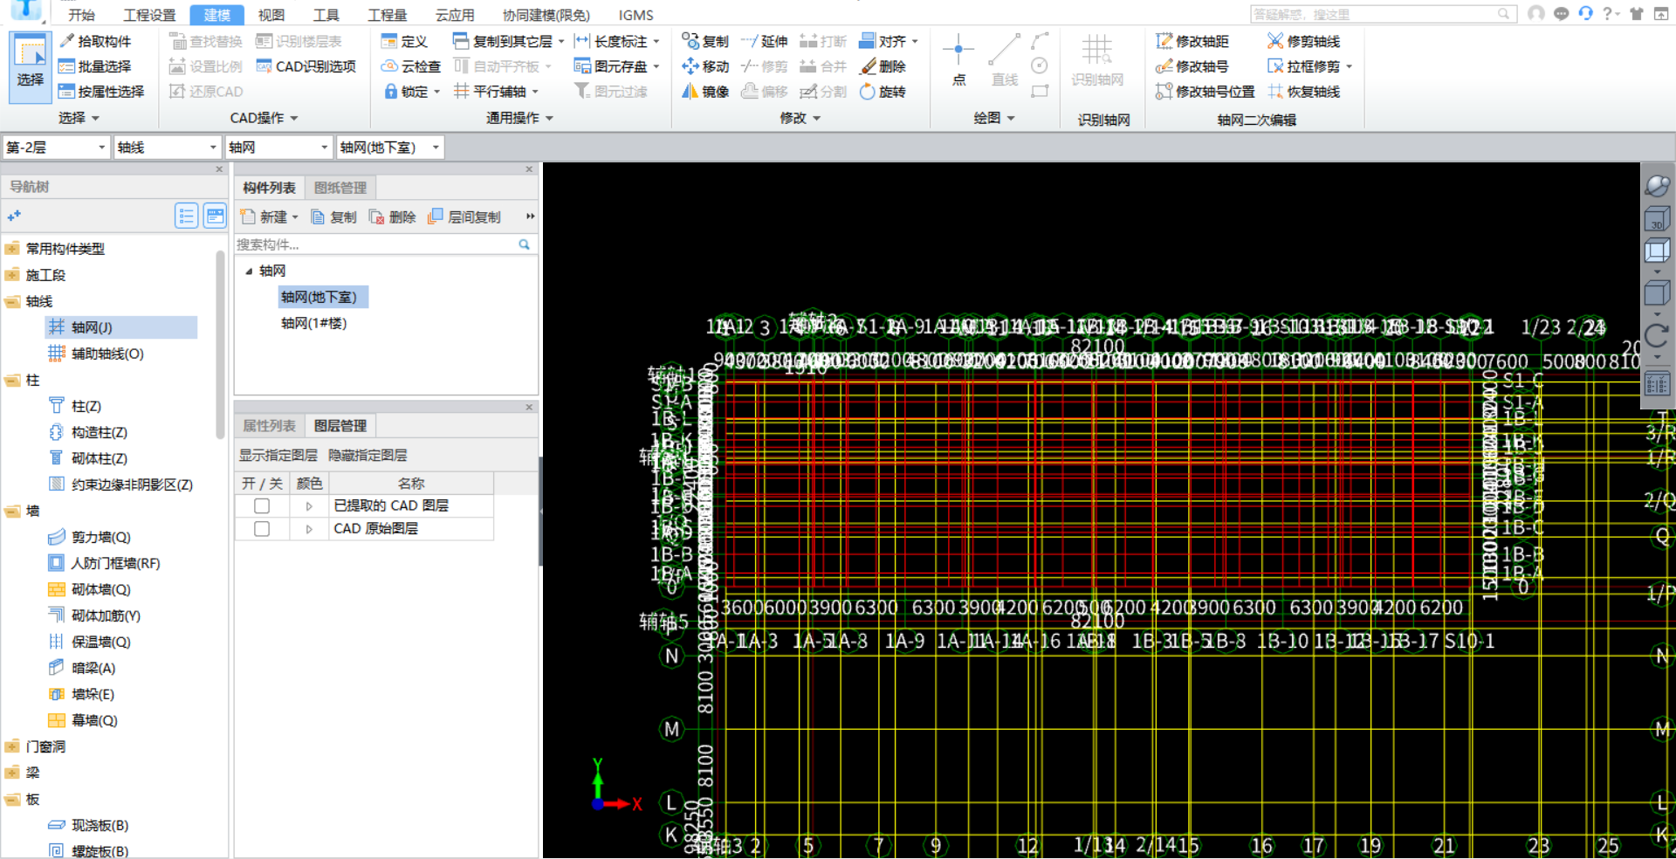Open the 轴线 category dropdown
This screenshot has width=1676, height=859.
(167, 148)
